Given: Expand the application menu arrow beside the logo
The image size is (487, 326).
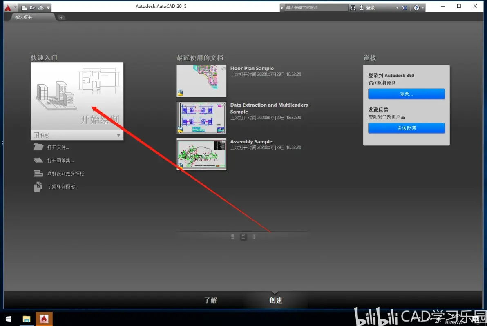Looking at the screenshot, I should [x=15, y=7].
